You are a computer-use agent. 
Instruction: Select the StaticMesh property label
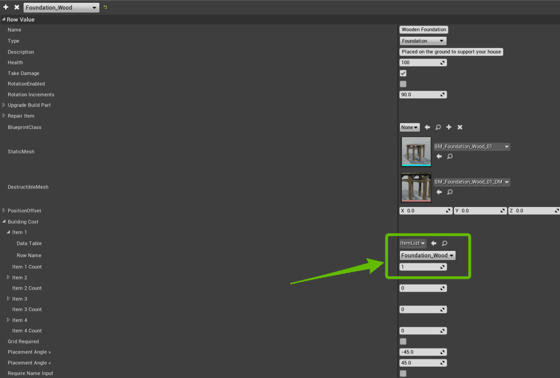coord(21,151)
